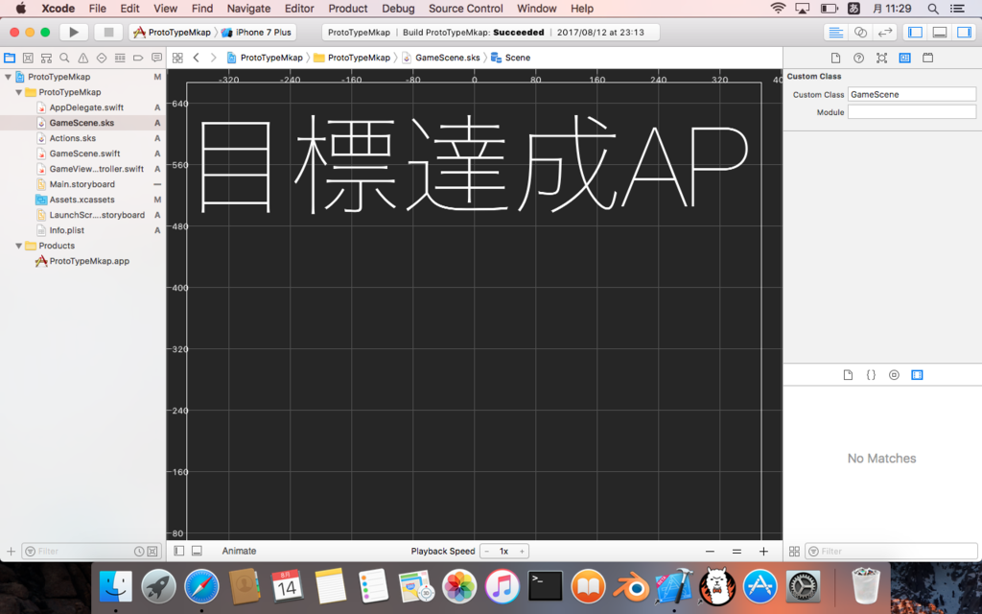Show the Media library
982x614 pixels.
(917, 375)
